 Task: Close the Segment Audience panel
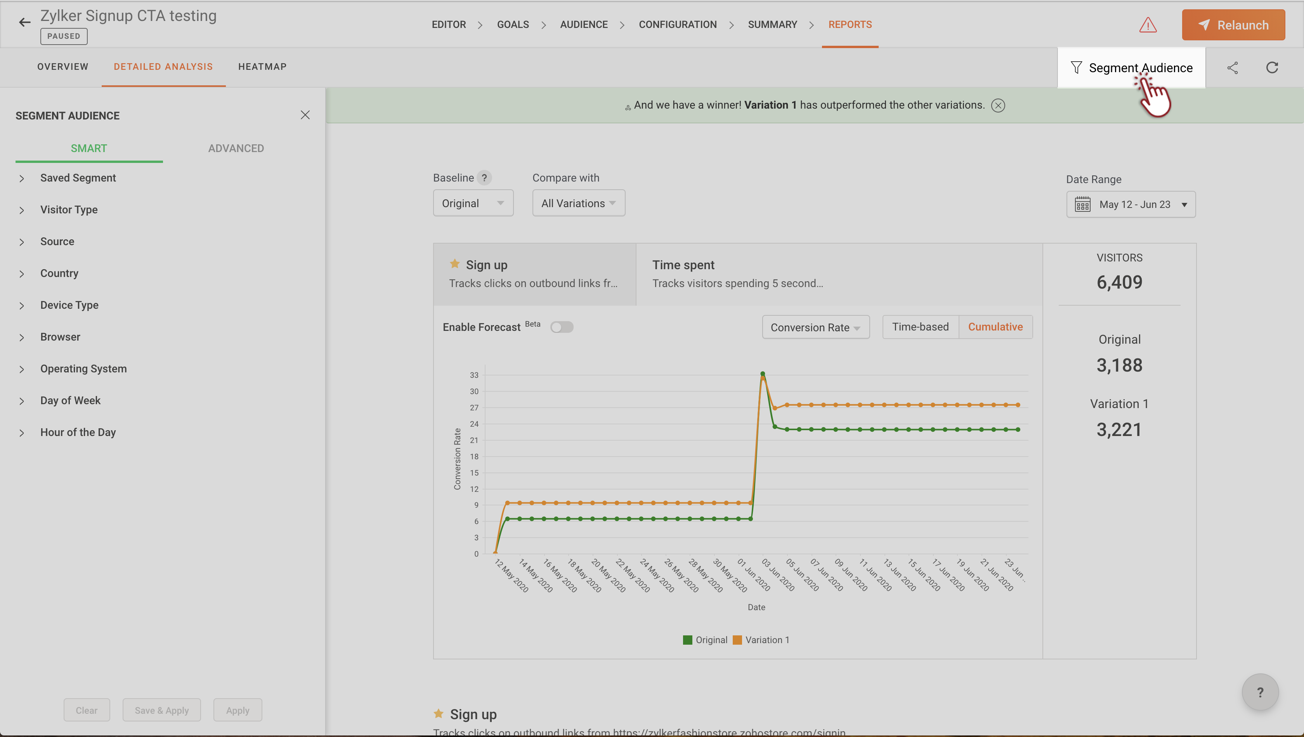point(305,115)
